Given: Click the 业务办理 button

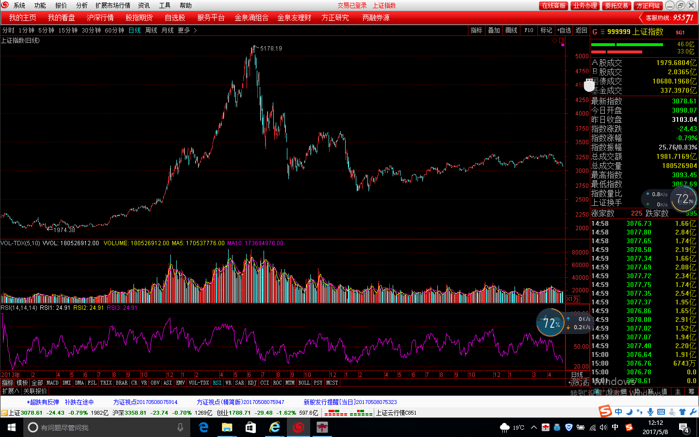Looking at the screenshot, I should click(585, 5).
